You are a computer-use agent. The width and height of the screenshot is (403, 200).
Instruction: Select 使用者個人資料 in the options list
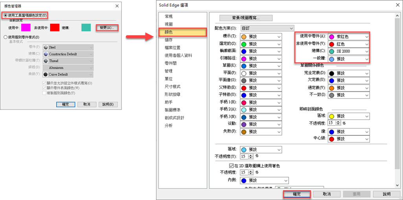tap(178, 56)
